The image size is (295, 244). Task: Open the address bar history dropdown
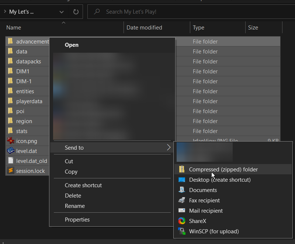[x=62, y=12]
